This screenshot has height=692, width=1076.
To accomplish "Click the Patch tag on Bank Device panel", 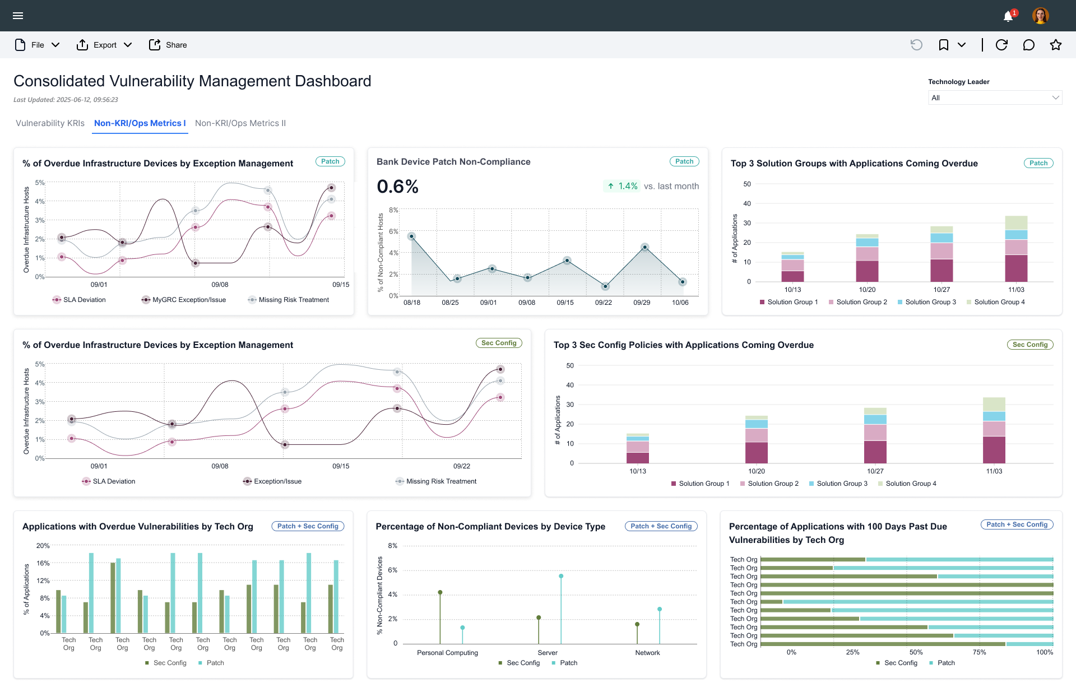I will click(x=684, y=161).
